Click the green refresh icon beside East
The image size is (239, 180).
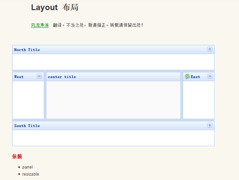pyautogui.click(x=187, y=76)
